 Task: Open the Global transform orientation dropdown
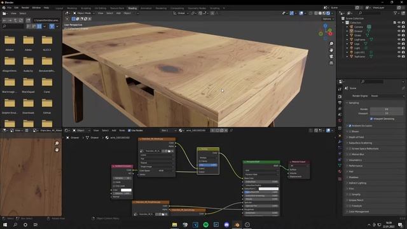tap(181, 13)
